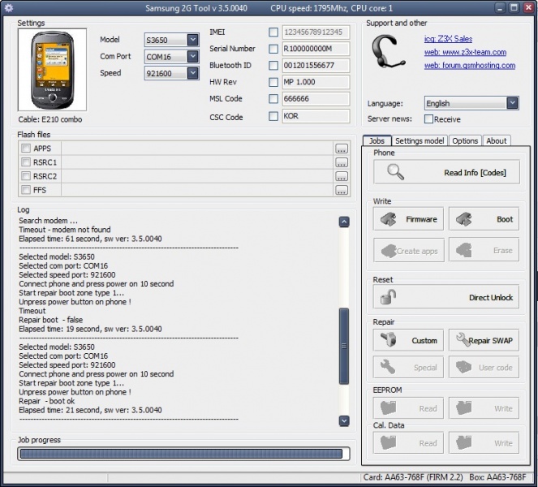The image size is (538, 487).
Task: Click the Direct Unlock button
Action: coord(446,297)
